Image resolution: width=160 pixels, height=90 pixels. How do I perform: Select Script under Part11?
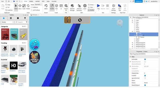tap(140, 33)
